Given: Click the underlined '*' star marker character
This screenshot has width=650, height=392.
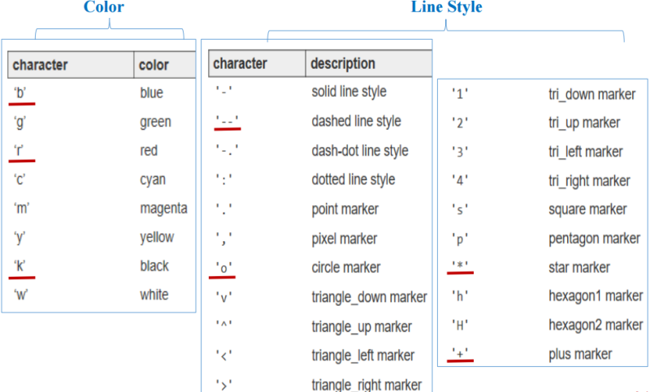Looking at the screenshot, I should [x=460, y=267].
